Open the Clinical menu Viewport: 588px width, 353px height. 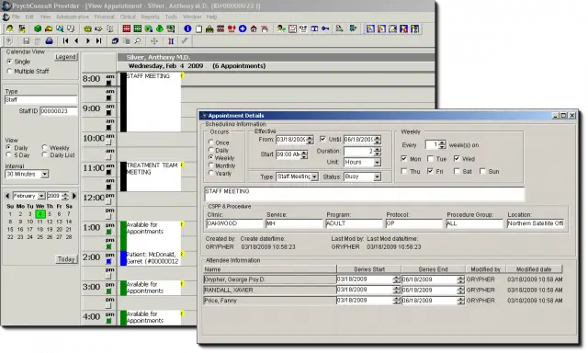pos(128,17)
